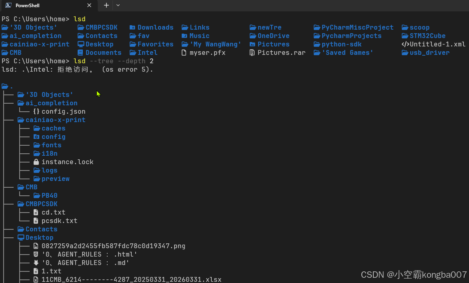The height and width of the screenshot is (283, 469).
Task: Click the cd.txt file icon
Action: (x=36, y=213)
